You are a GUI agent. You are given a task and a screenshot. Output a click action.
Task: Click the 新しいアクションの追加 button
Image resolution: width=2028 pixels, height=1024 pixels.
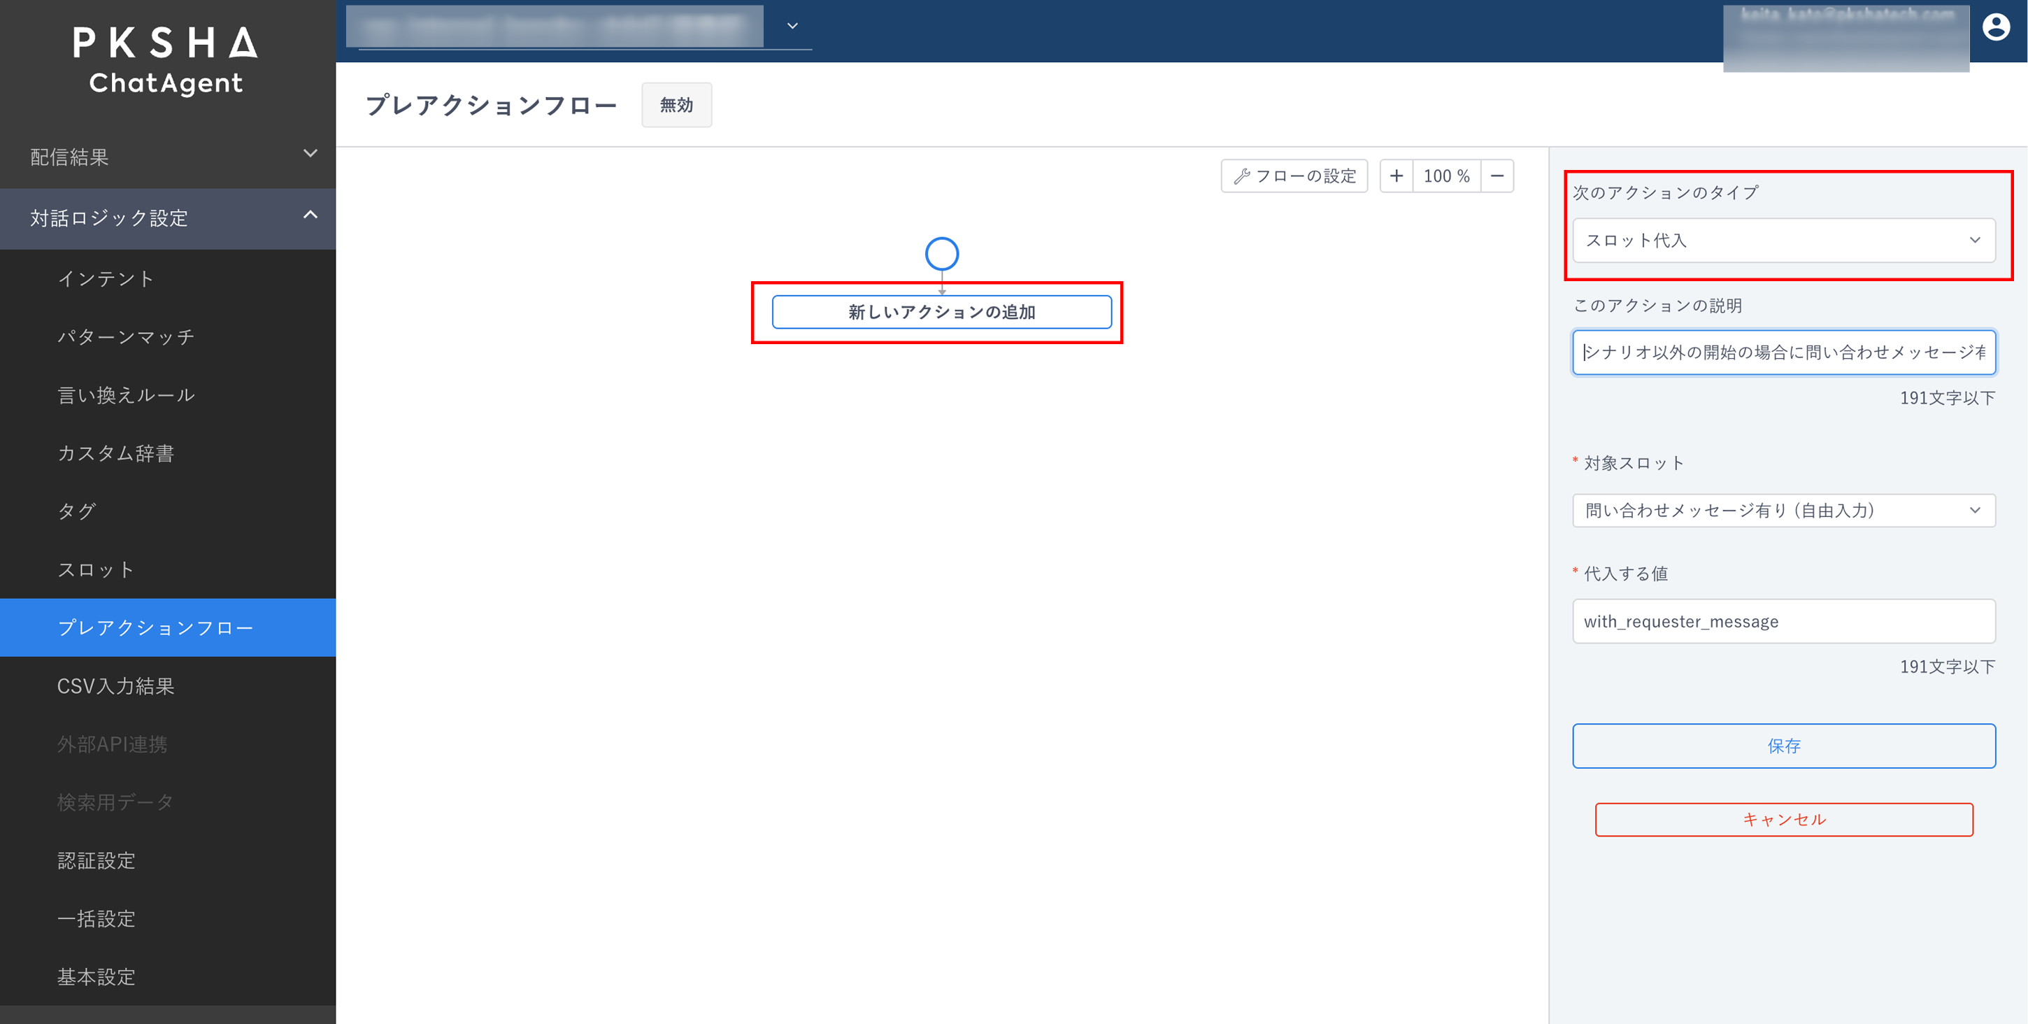click(x=941, y=312)
